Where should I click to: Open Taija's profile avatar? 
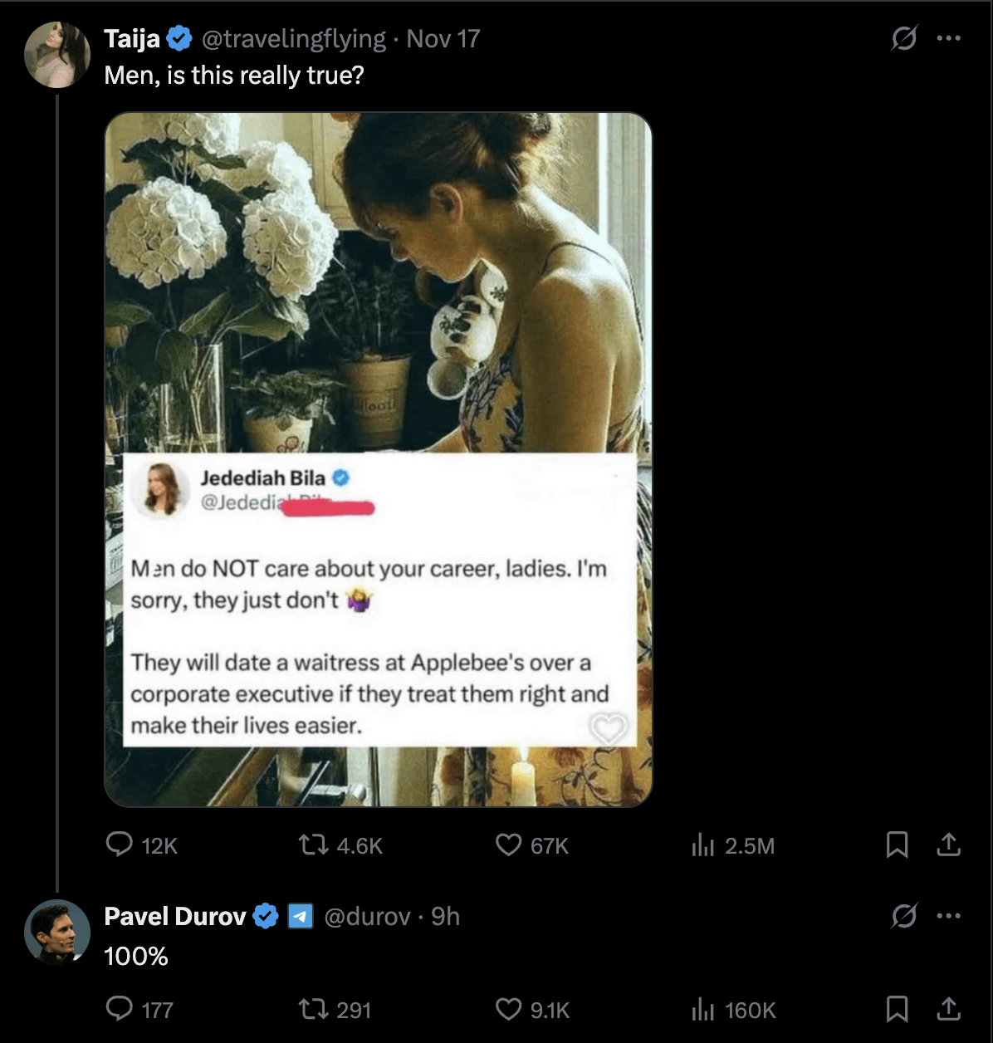(57, 55)
